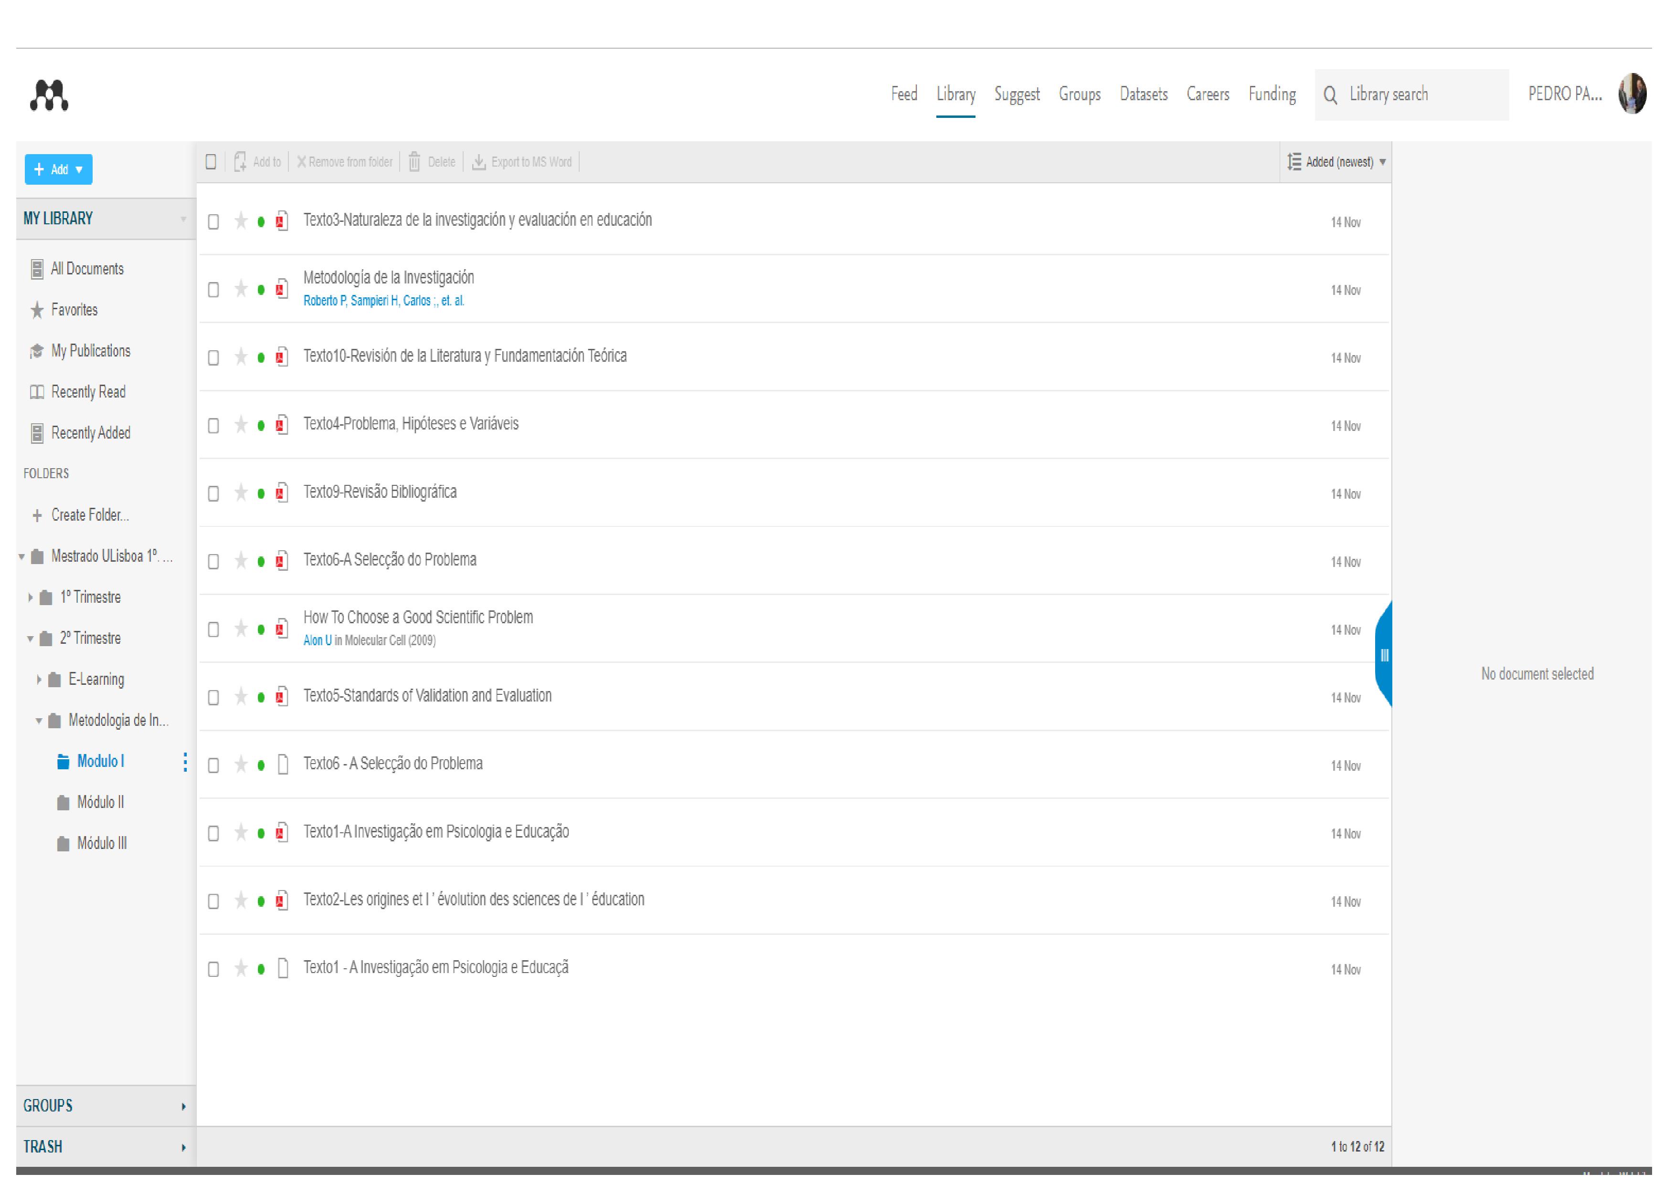This screenshot has width=1675, height=1184.
Task: Expand the blue details panel handle
Action: click(x=1384, y=655)
